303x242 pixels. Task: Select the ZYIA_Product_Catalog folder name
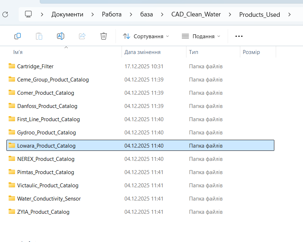point(43,212)
